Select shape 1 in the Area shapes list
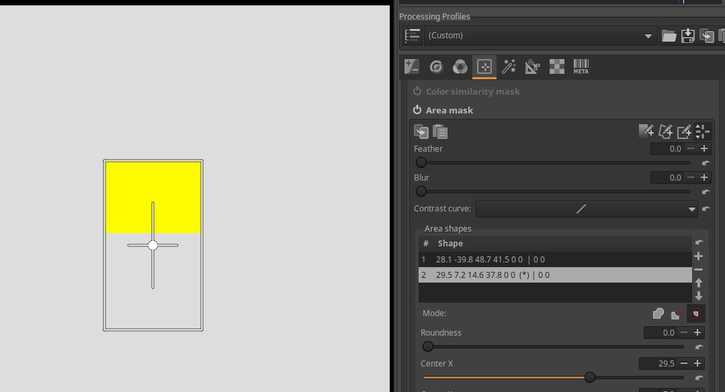This screenshot has width=725, height=392. coord(554,259)
